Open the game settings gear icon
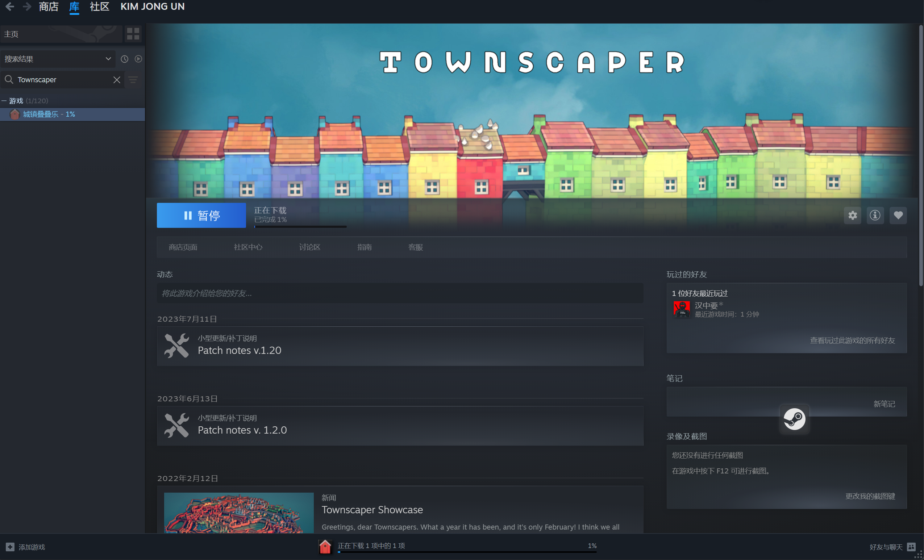924x560 pixels. pyautogui.click(x=852, y=215)
